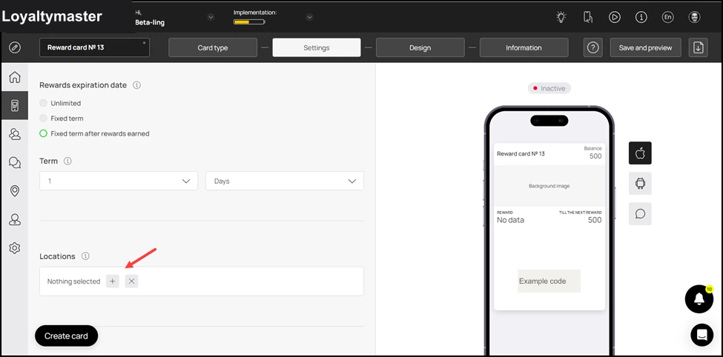
Task: Click the 'No data' reward text
Action: (x=510, y=220)
